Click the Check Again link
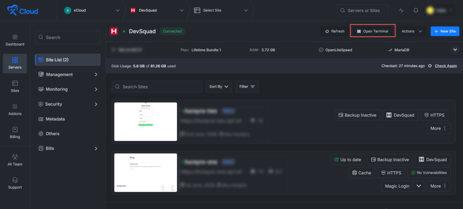 pyautogui.click(x=445, y=66)
